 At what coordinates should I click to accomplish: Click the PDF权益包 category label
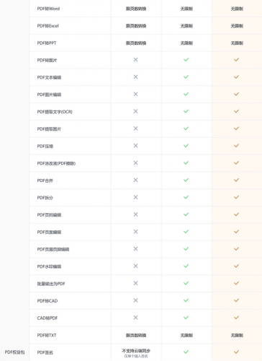tap(14, 352)
